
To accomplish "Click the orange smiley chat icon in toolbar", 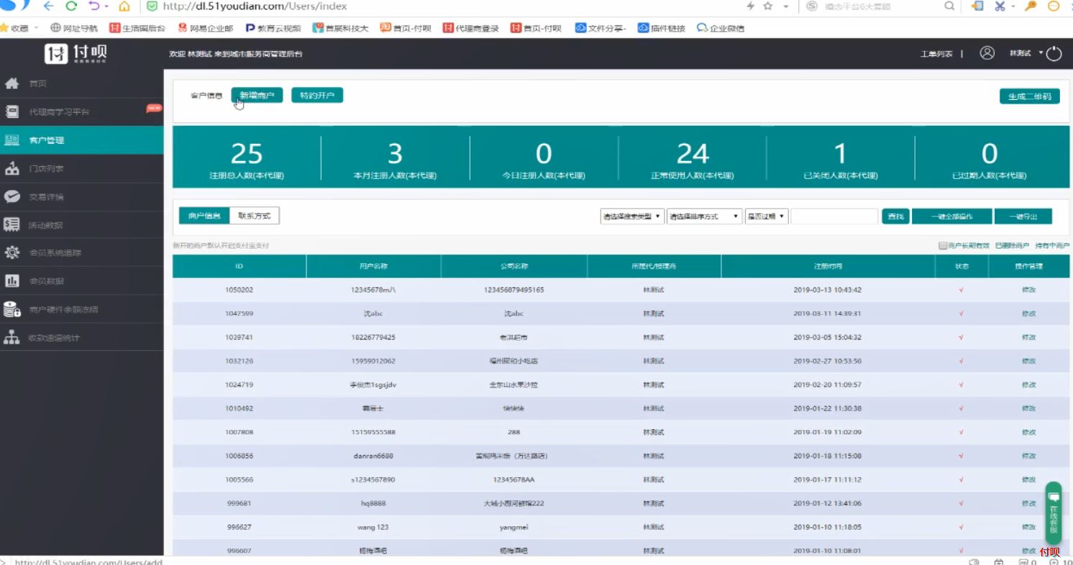I will click(x=1054, y=6).
